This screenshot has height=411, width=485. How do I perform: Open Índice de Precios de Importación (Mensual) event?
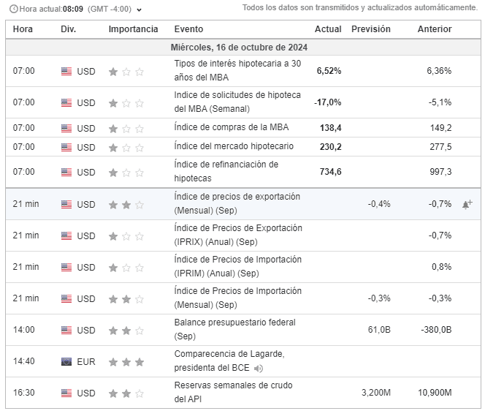[237, 298]
